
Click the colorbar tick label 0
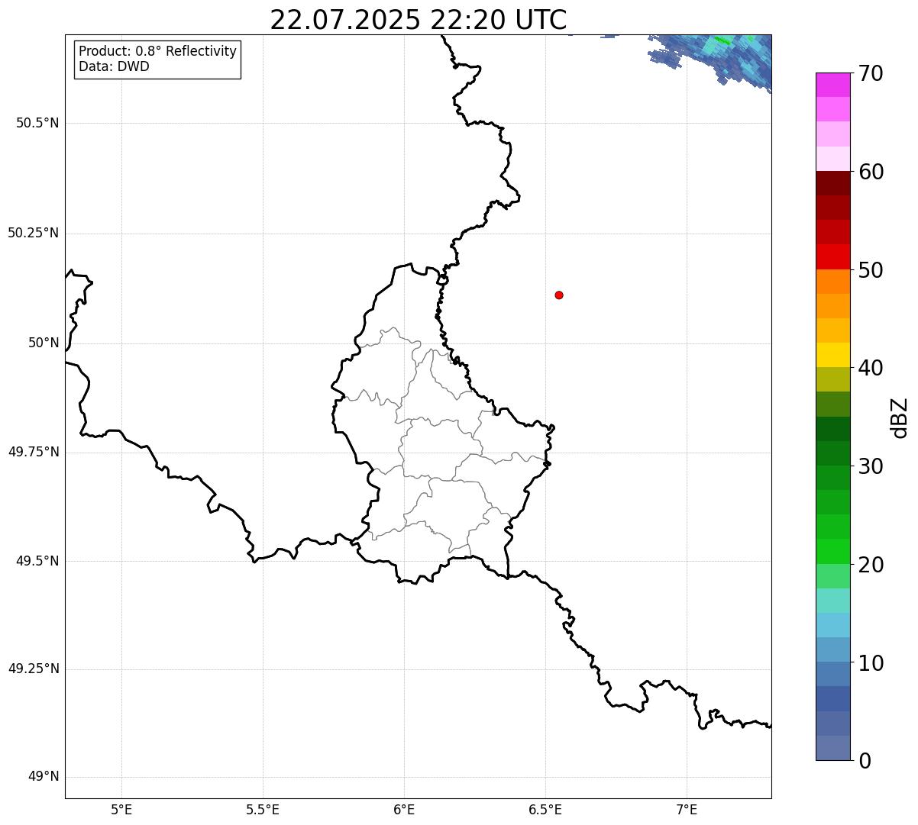pyautogui.click(x=865, y=761)
